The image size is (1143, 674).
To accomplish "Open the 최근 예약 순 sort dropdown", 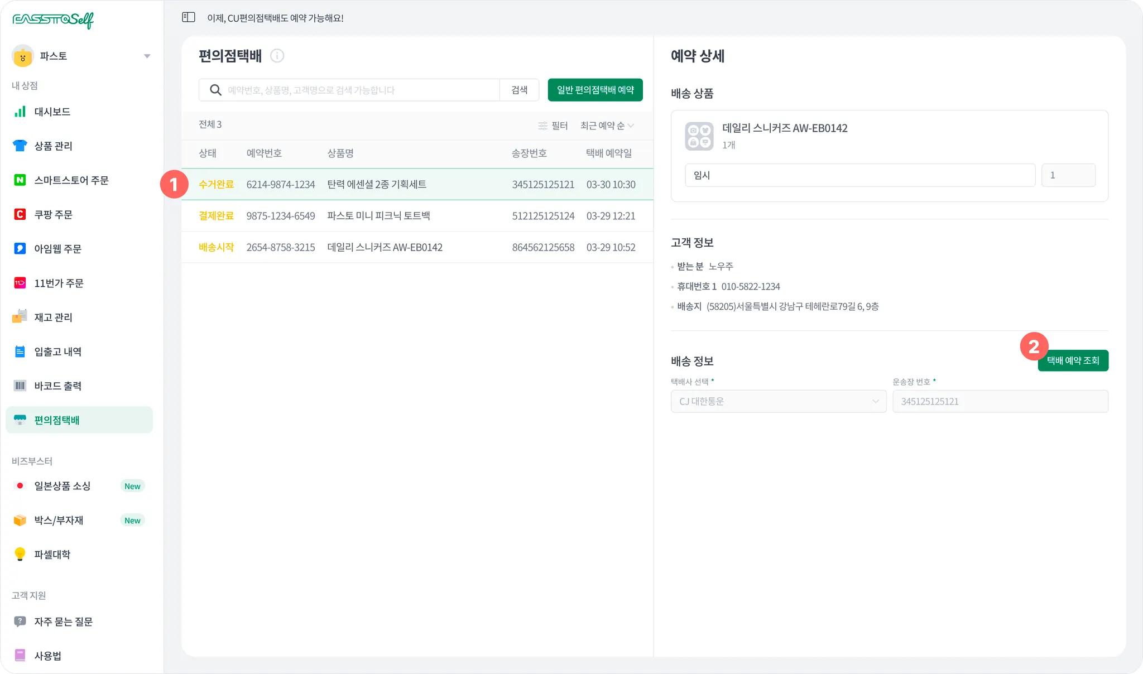I will pos(607,126).
